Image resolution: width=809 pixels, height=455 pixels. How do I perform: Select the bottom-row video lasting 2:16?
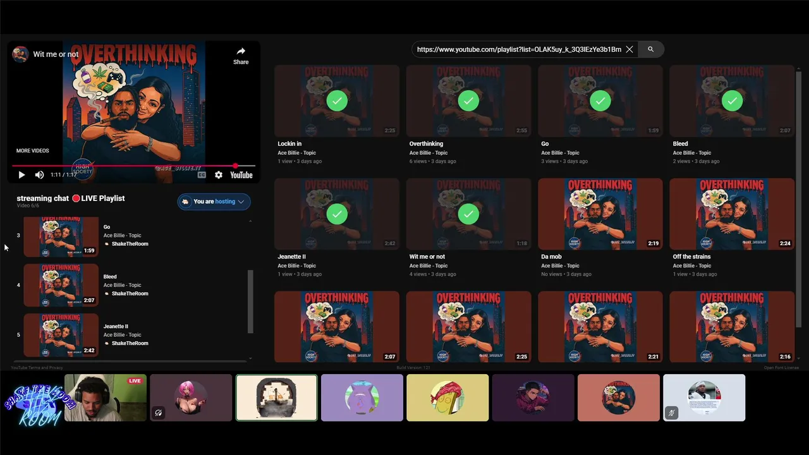(732, 327)
